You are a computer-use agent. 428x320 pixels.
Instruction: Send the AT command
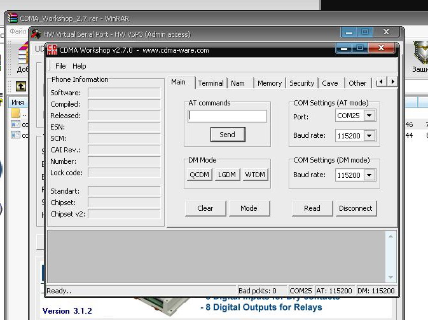[228, 135]
